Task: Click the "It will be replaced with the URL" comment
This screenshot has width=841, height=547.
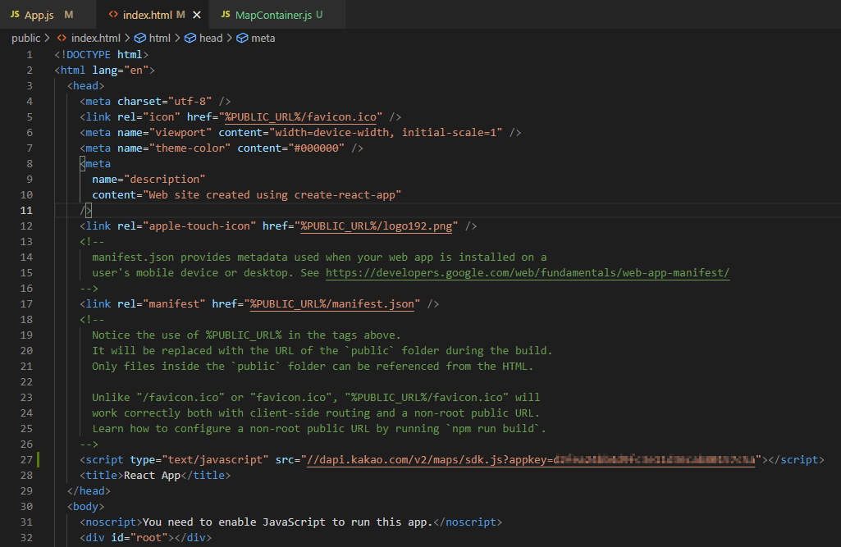Action: [322, 350]
